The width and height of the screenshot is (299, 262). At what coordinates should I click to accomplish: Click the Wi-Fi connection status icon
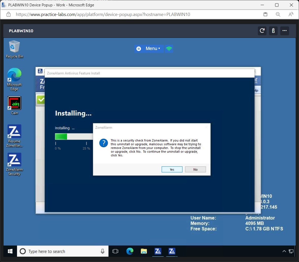pyautogui.click(x=169, y=48)
